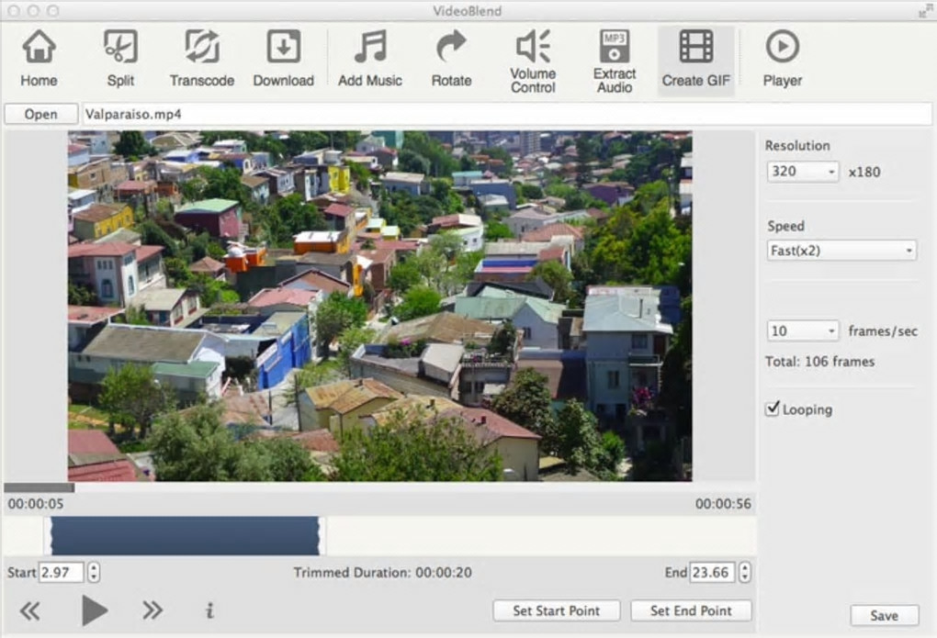Click the End value field 23.66

pos(712,572)
